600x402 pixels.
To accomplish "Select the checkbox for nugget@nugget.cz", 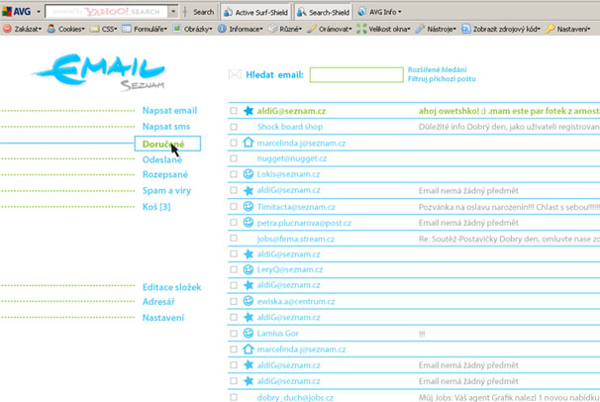I will pos(234,158).
